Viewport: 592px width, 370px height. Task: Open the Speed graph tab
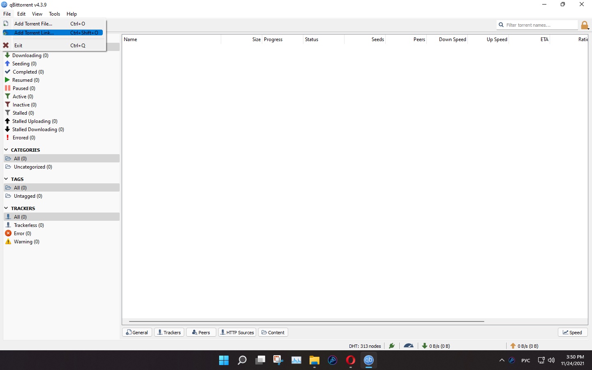coord(573,332)
